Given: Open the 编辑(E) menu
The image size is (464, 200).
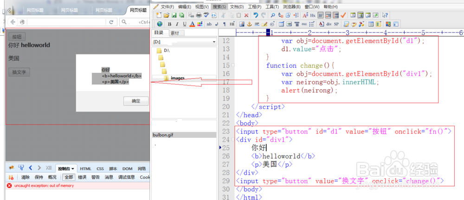Looking at the screenshot, I should pyautogui.click(x=185, y=6).
